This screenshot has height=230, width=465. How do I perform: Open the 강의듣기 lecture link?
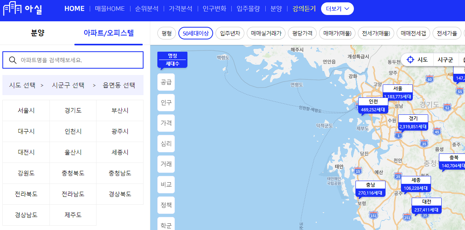(303, 8)
